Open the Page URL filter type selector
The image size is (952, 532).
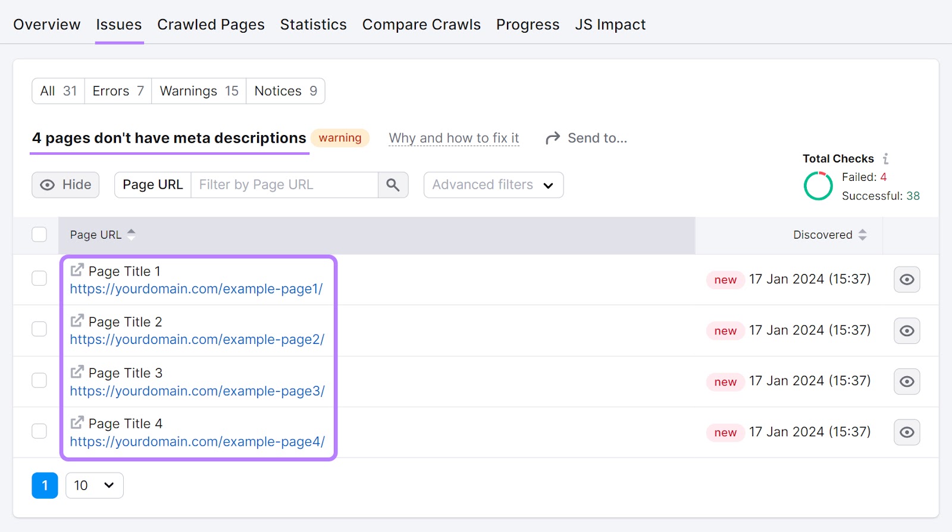153,185
